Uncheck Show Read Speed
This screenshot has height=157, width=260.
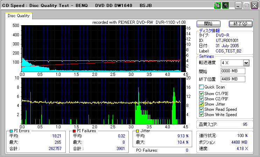[201, 109]
